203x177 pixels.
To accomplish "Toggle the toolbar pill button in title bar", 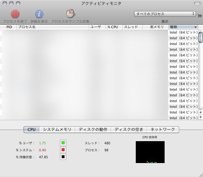I will click(x=197, y=3).
